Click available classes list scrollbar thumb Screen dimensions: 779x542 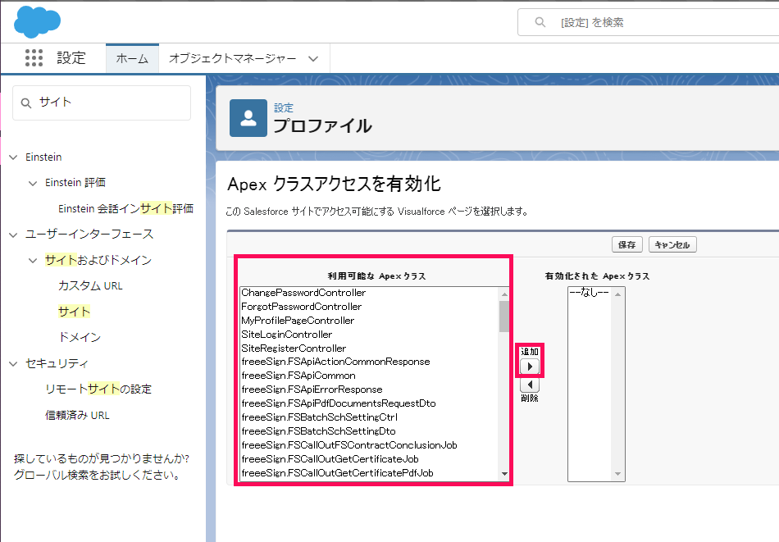pos(505,317)
